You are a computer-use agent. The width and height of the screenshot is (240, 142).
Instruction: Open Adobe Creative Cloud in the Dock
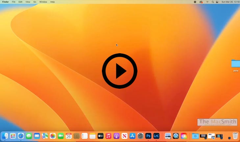click(184, 136)
